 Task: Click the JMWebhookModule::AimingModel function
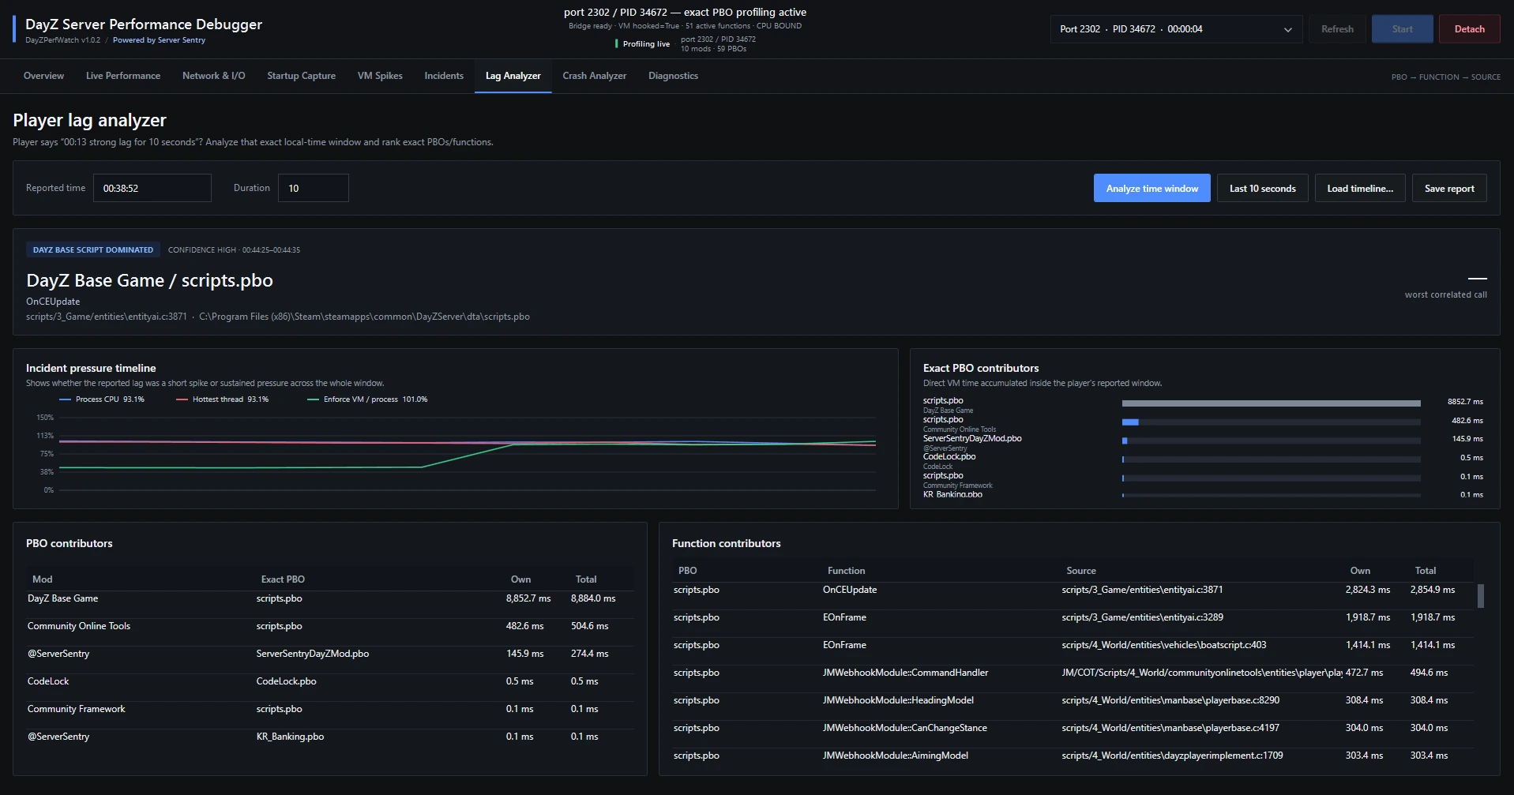point(896,756)
